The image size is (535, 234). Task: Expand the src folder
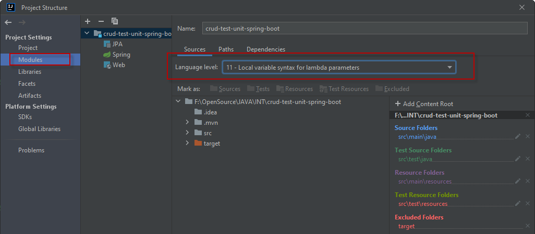click(x=187, y=133)
